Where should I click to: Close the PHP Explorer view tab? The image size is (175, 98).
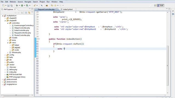15,9
